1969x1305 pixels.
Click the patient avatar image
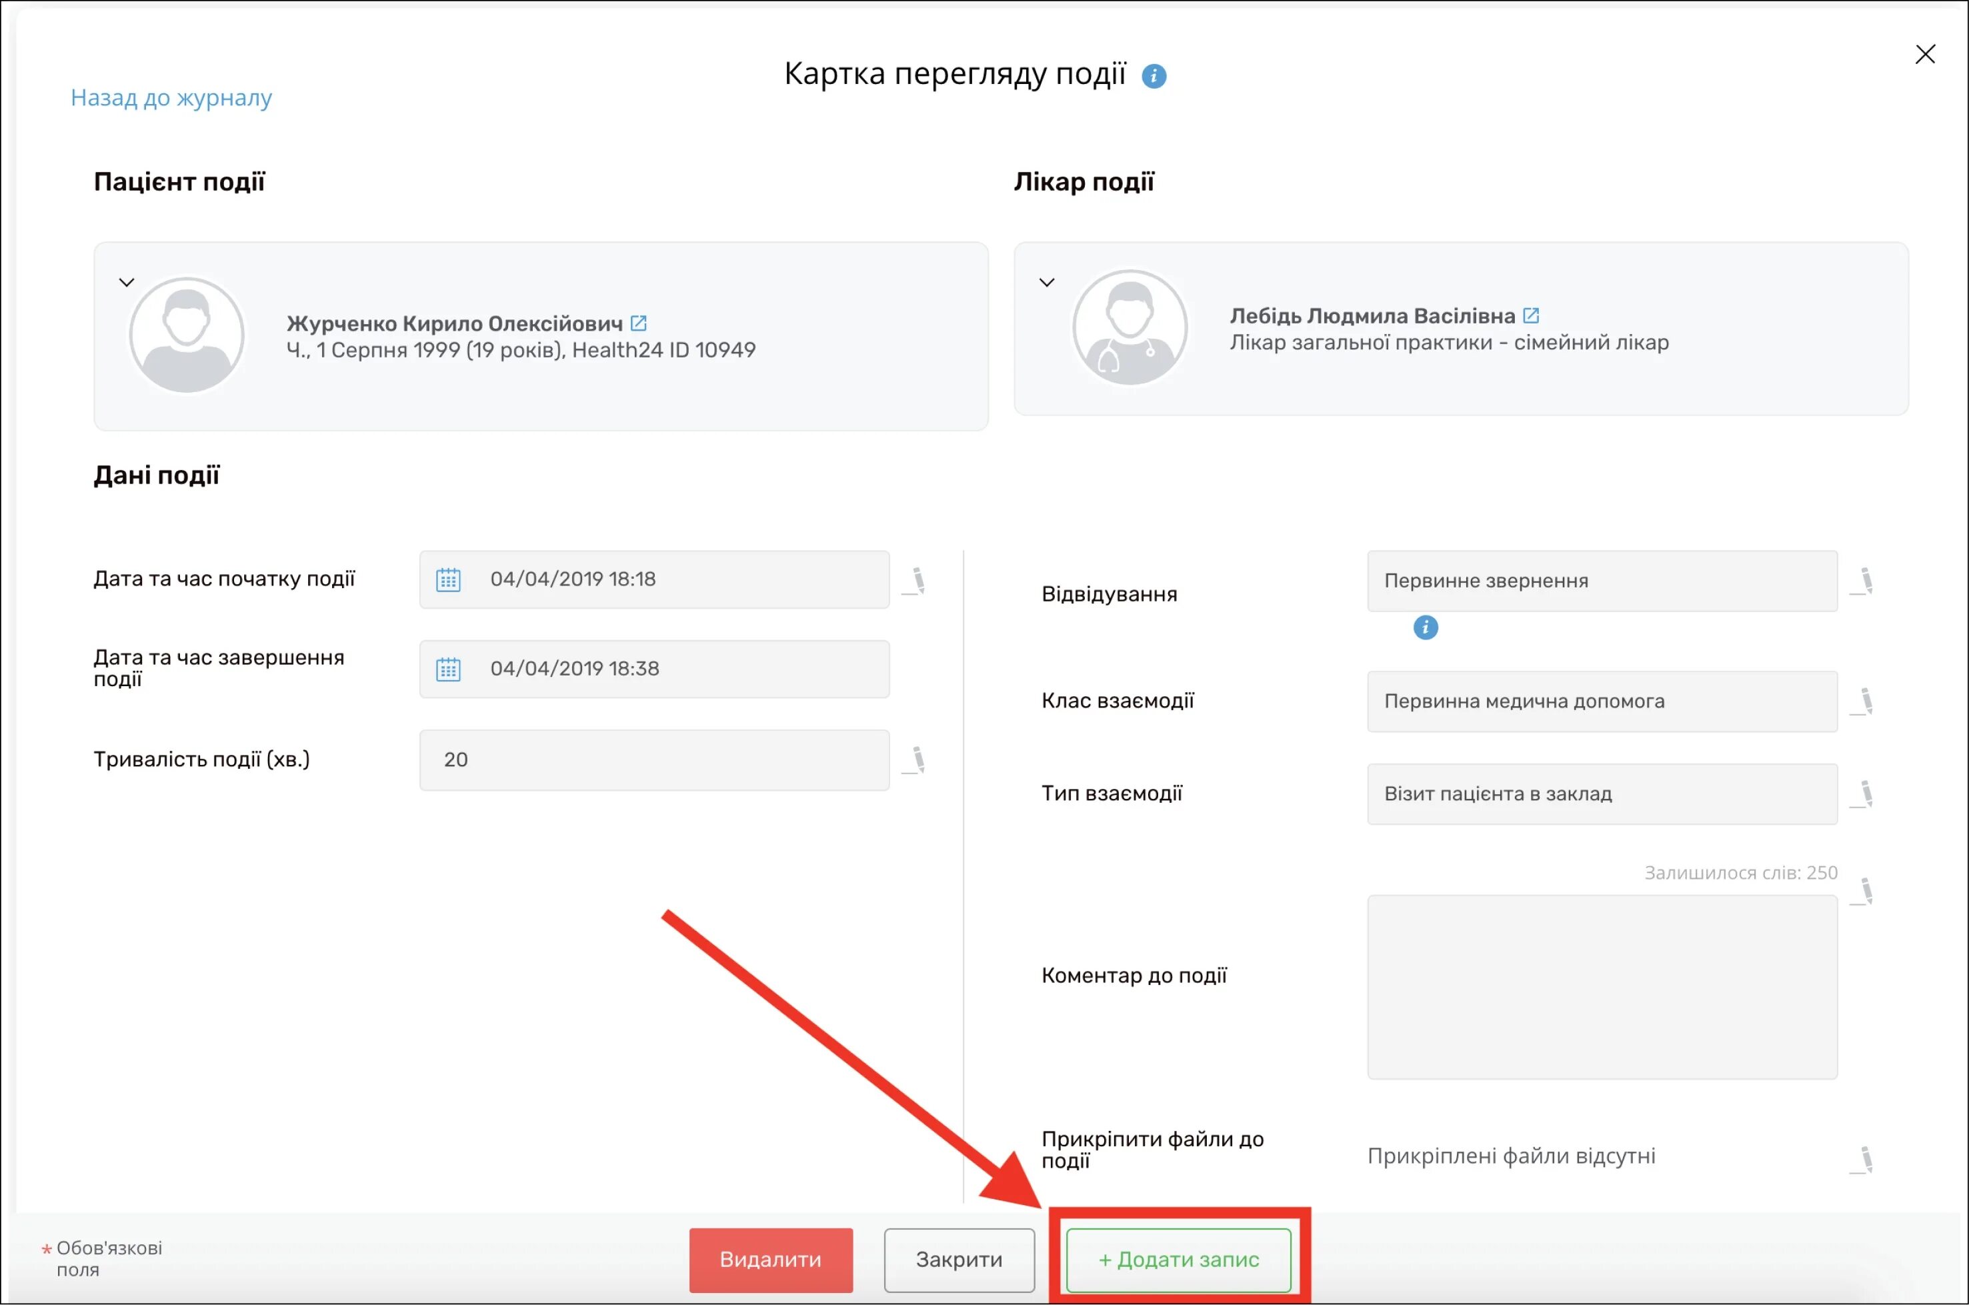187,335
